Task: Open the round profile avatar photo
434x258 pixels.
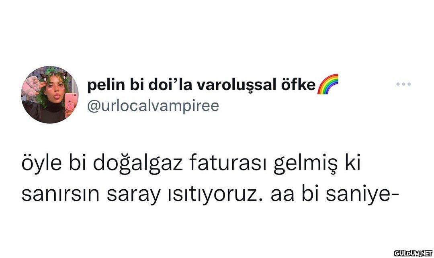Action: 50,94
